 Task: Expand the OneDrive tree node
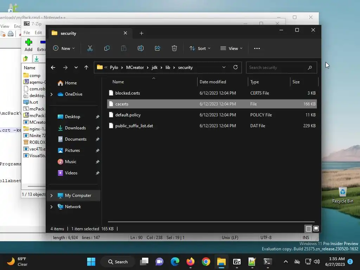click(x=52, y=94)
